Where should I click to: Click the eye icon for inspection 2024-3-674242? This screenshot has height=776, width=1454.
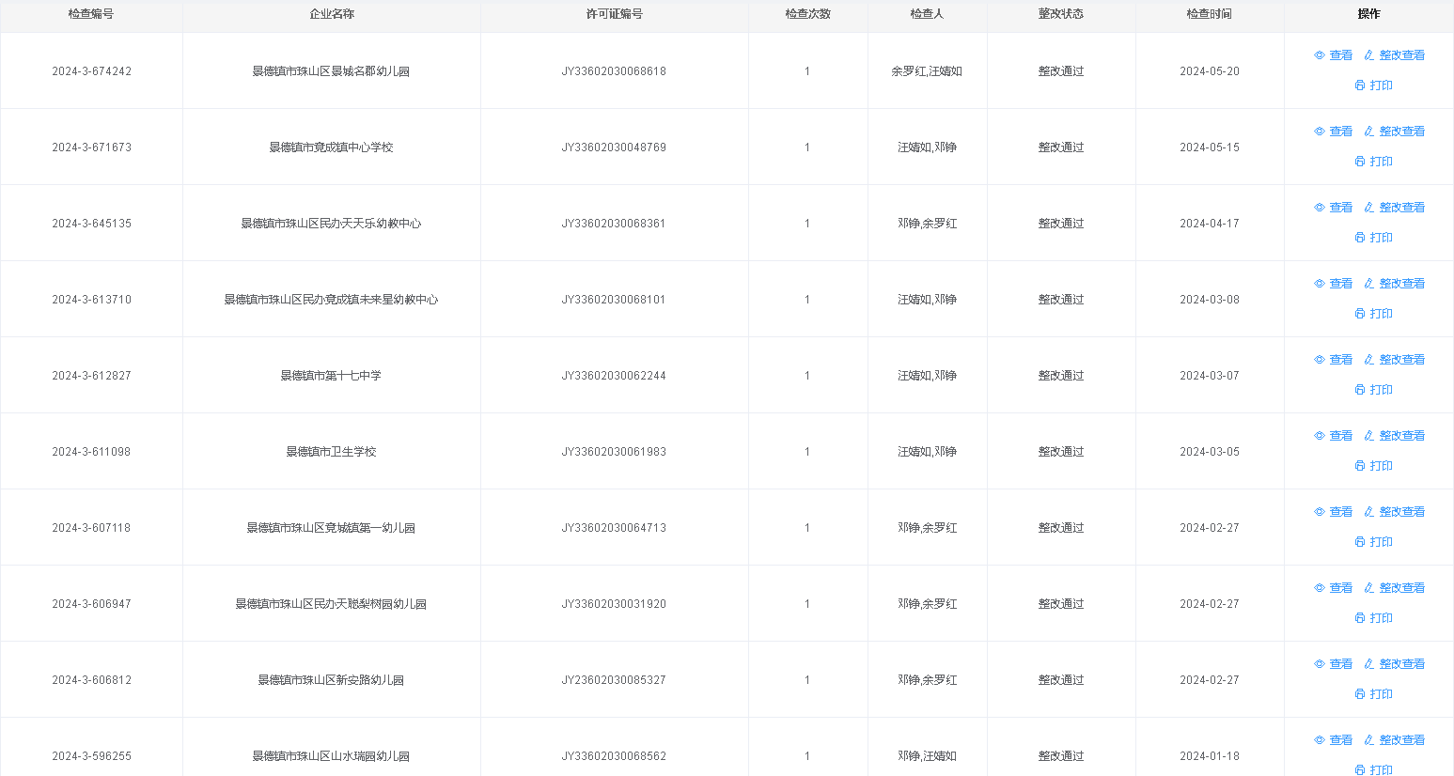pyautogui.click(x=1320, y=55)
